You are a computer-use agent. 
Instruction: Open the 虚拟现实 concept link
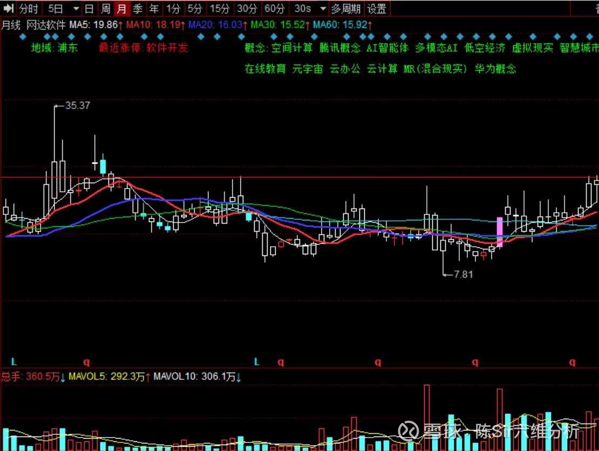(533, 48)
